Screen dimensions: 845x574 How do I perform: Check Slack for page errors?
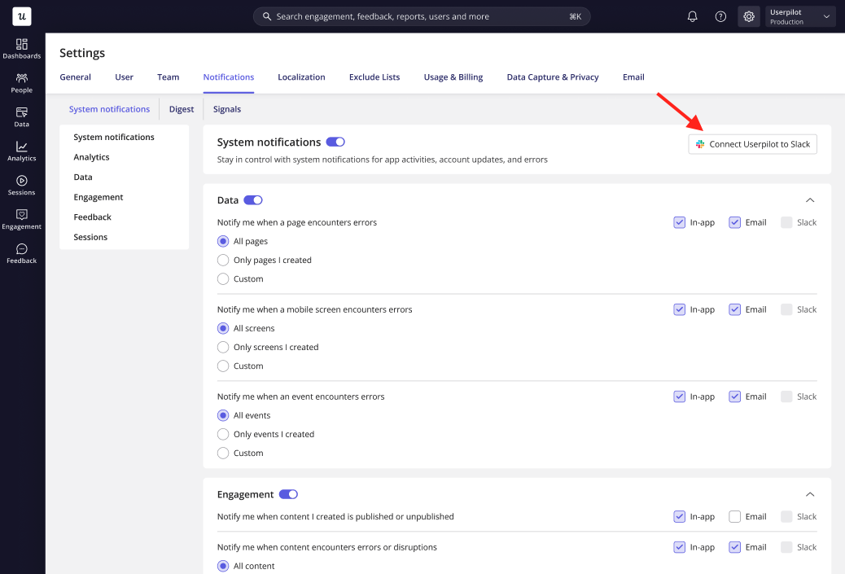pyautogui.click(x=786, y=222)
